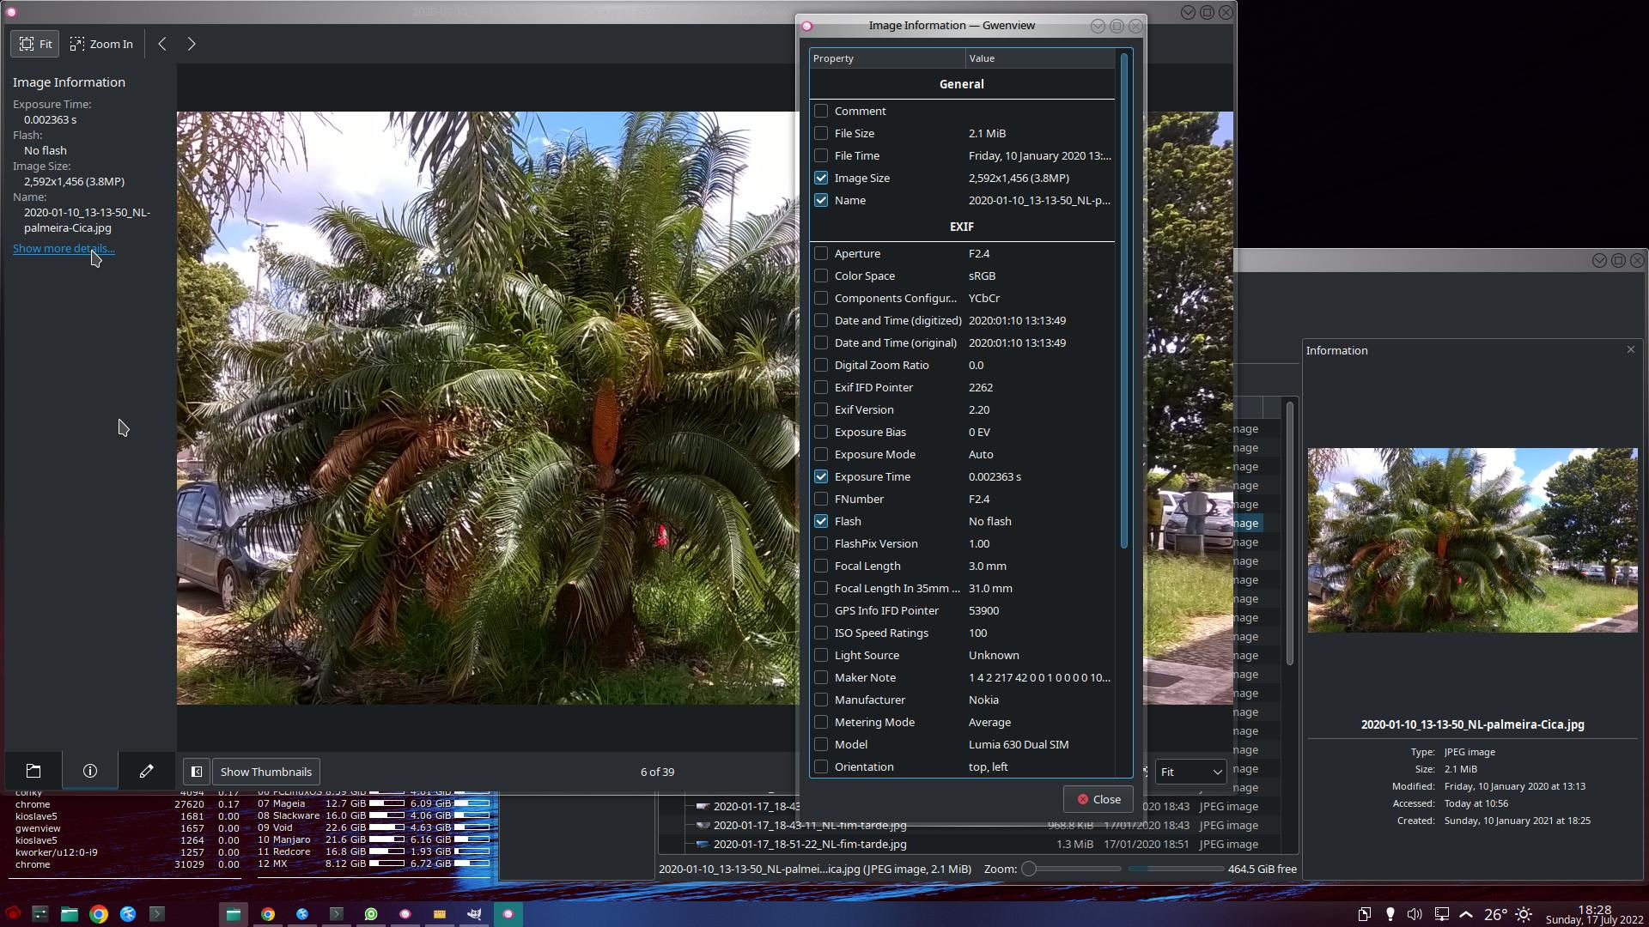1649x927 pixels.
Task: Open the Operations pencil sidebar tab
Action: [146, 771]
